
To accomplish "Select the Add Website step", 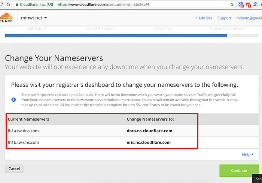I will (x=37, y=29).
